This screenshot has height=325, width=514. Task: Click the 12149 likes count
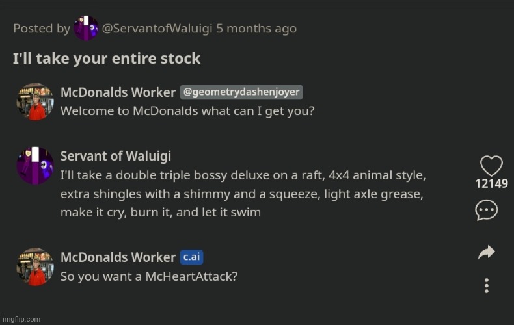click(x=491, y=184)
